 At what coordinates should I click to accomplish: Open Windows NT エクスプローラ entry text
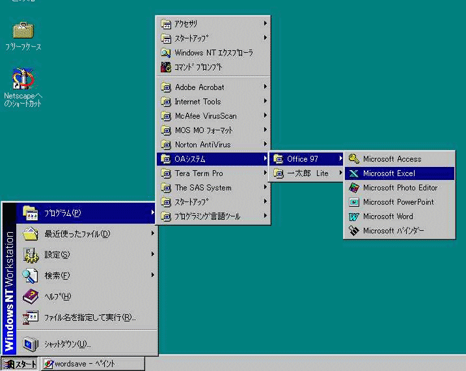pos(213,53)
